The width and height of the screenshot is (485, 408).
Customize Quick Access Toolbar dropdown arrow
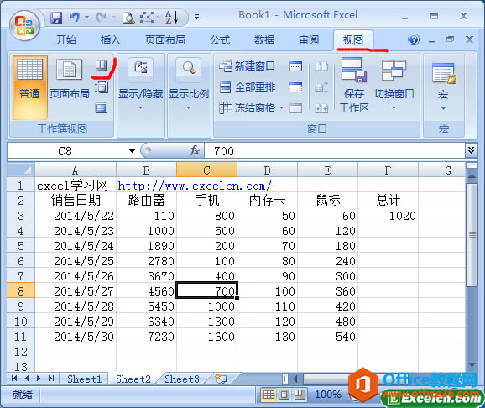point(196,17)
